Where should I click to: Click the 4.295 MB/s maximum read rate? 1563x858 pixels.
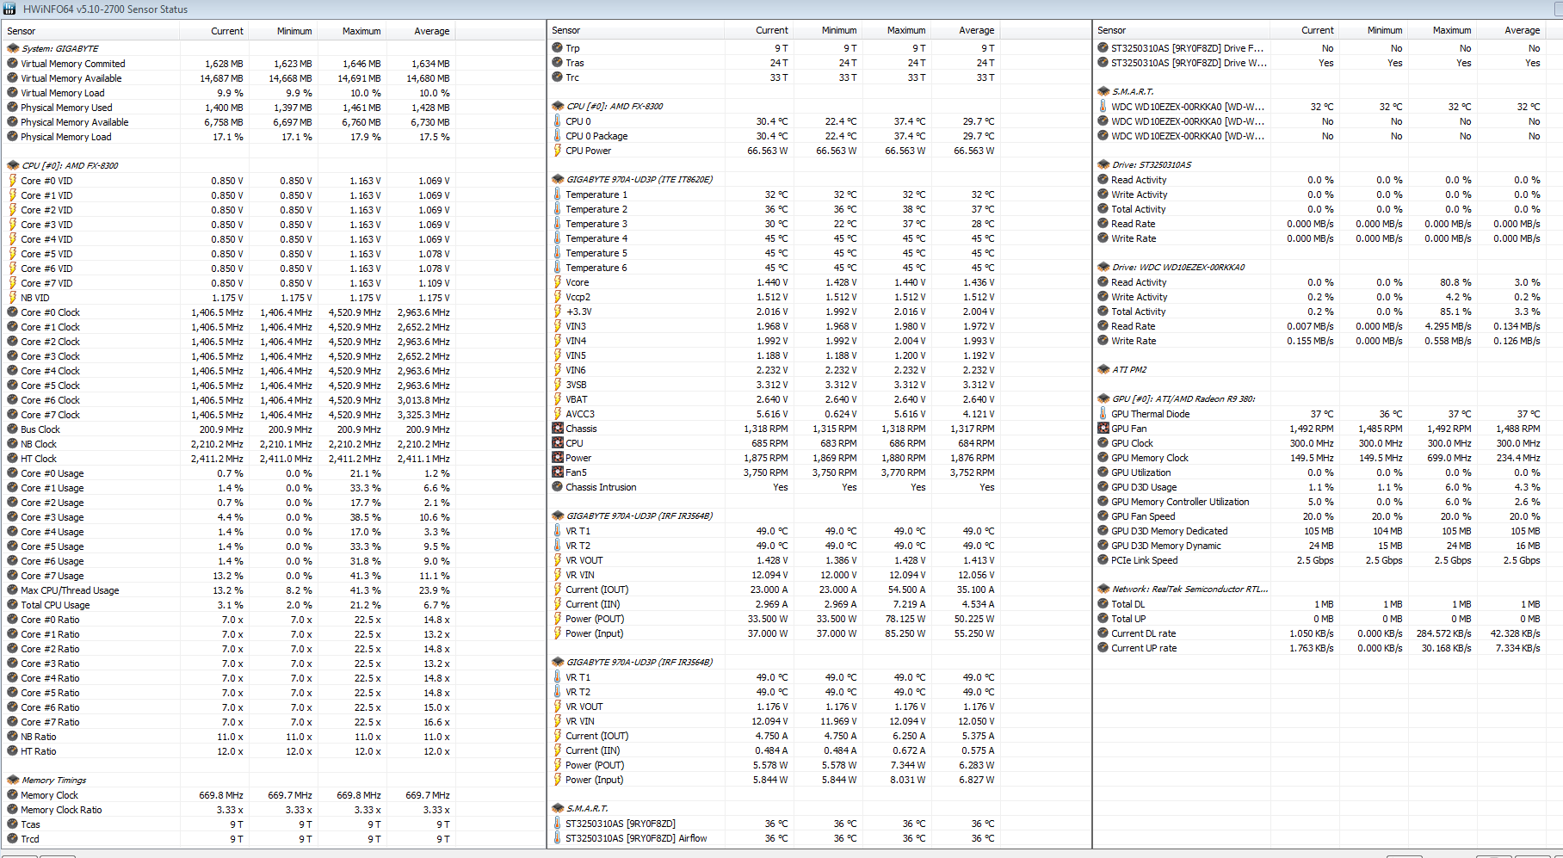[x=1448, y=326]
